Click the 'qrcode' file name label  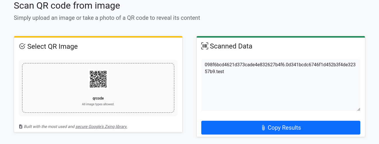(98, 98)
